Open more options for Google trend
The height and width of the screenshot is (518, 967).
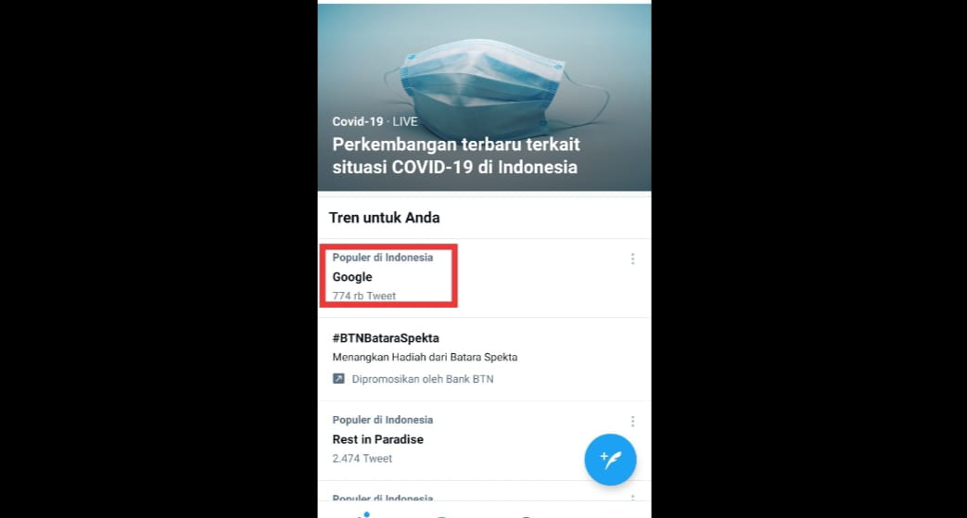(632, 259)
